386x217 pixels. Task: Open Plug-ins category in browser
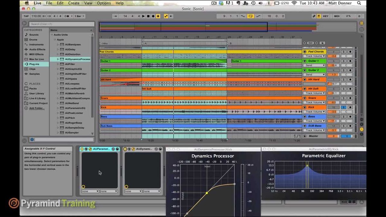(34, 64)
